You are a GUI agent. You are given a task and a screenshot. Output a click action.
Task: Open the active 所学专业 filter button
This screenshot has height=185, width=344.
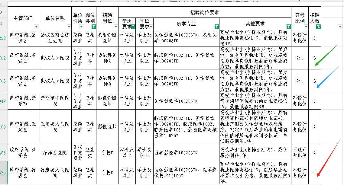(x=217, y=27)
